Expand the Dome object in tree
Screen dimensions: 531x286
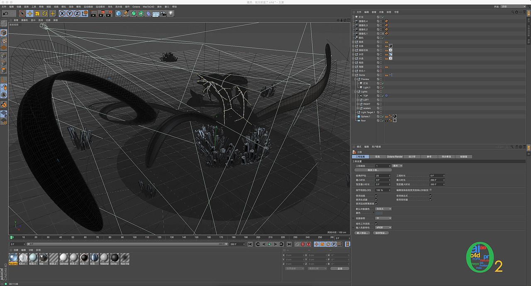[x=353, y=75]
